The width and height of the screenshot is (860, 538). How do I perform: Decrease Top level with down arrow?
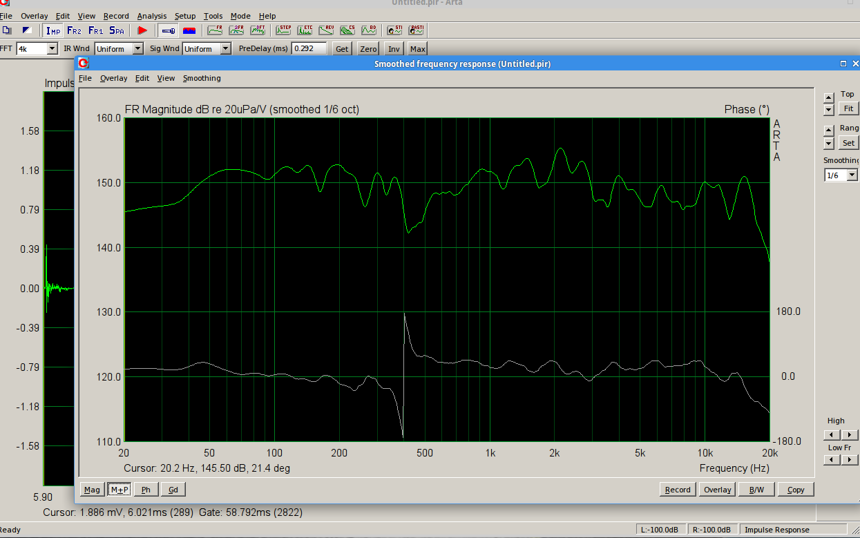(829, 109)
